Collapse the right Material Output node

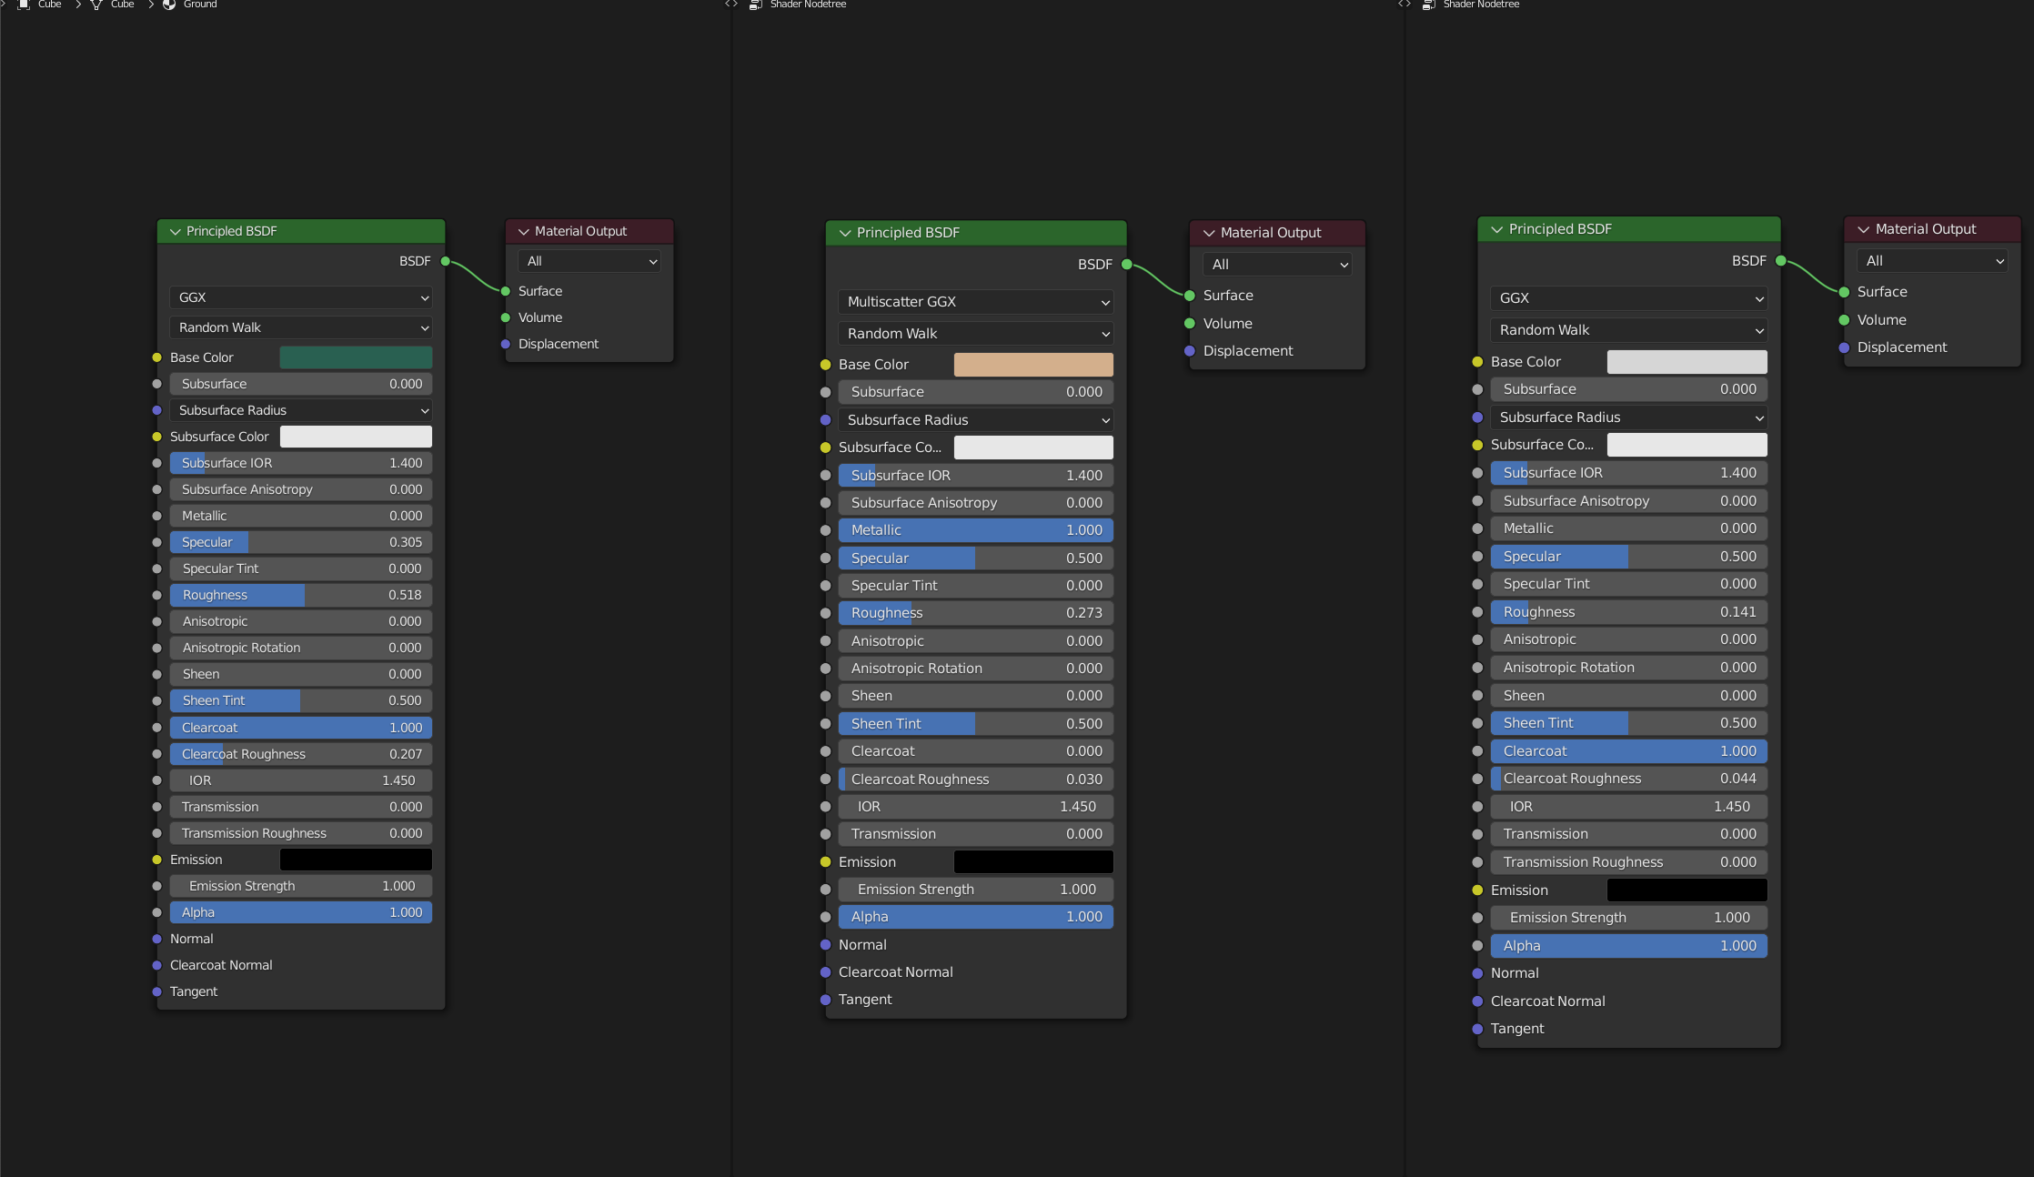click(1863, 230)
